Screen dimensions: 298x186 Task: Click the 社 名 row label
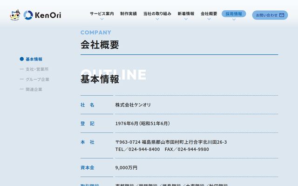coord(88,105)
